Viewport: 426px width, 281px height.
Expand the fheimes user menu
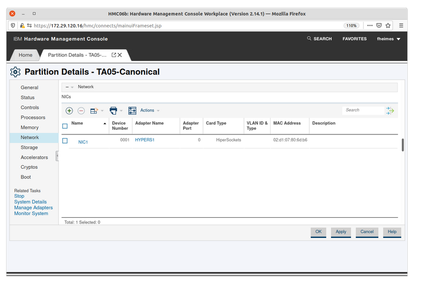pyautogui.click(x=389, y=39)
